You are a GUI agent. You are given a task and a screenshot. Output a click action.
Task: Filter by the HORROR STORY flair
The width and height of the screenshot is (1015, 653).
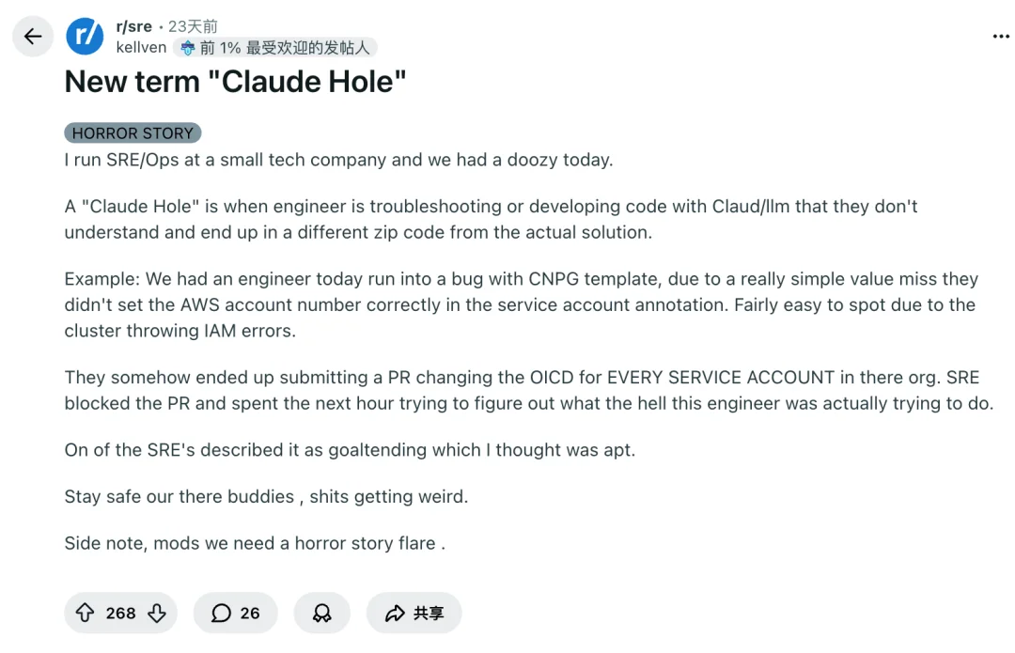click(133, 133)
